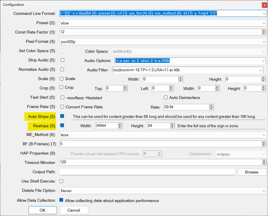
Task: Close the Configuration dialog
Action: (264, 5)
